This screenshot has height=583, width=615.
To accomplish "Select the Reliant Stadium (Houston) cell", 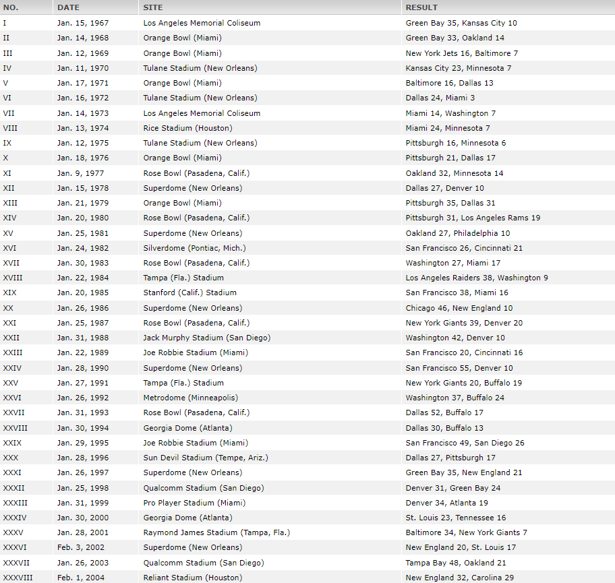I will (x=192, y=578).
